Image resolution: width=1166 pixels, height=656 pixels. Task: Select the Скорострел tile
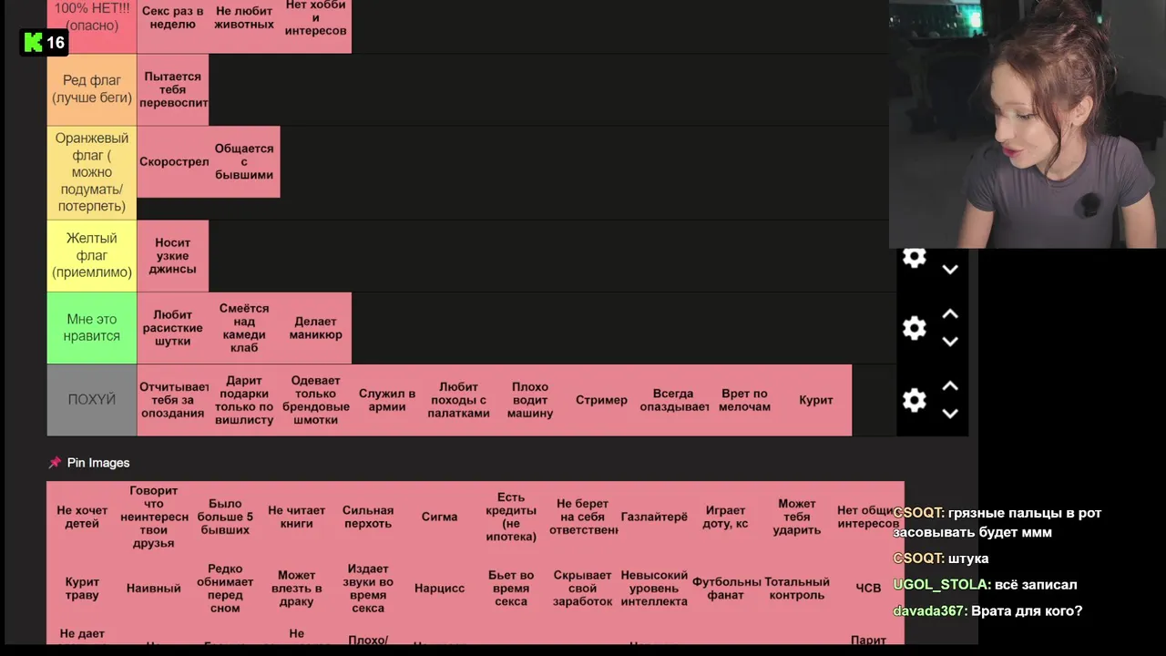click(172, 161)
